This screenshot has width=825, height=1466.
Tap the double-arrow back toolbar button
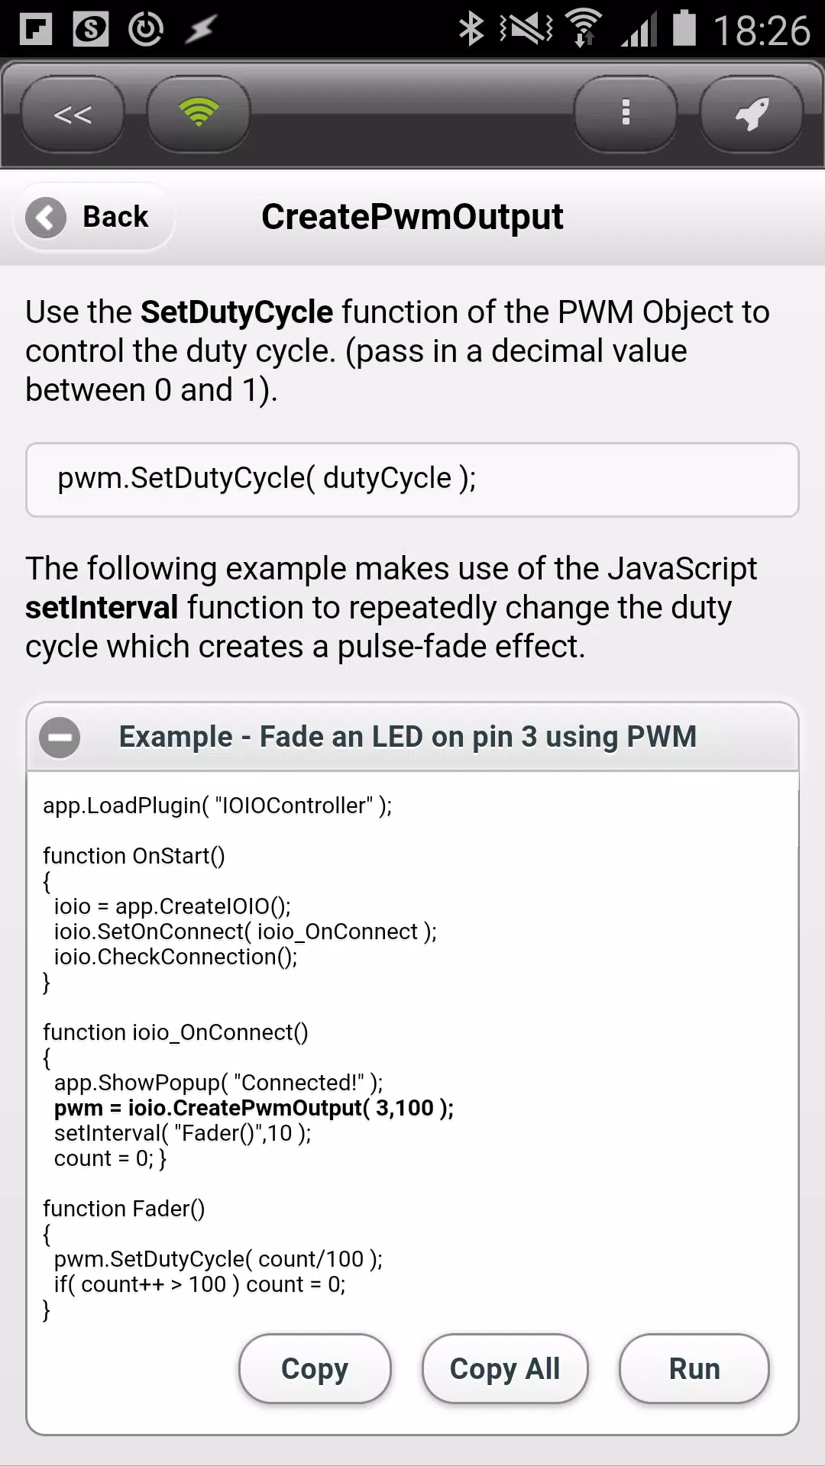click(x=73, y=114)
